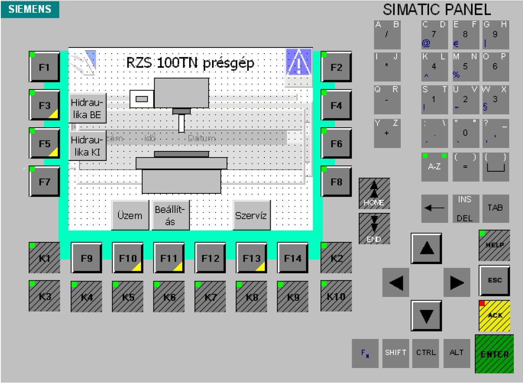Click the F13 function key
The width and height of the screenshot is (523, 383).
[x=252, y=258]
